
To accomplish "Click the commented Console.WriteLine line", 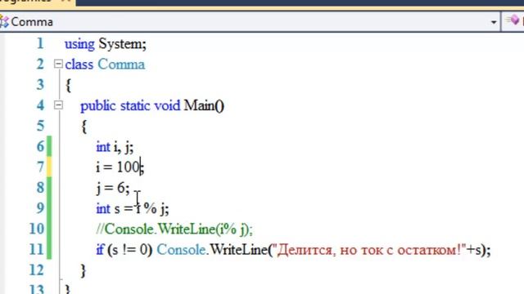I will [174, 229].
